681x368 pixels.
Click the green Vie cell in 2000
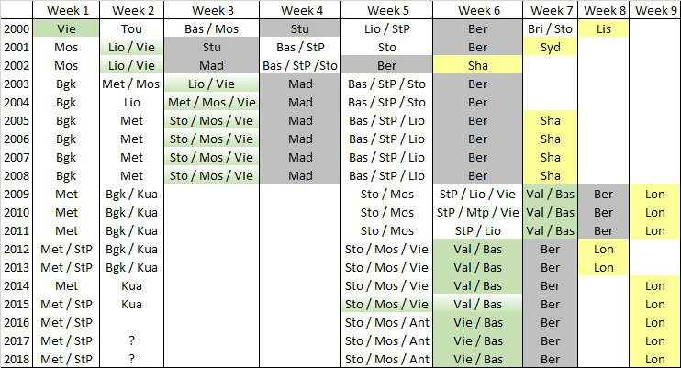pyautogui.click(x=66, y=28)
